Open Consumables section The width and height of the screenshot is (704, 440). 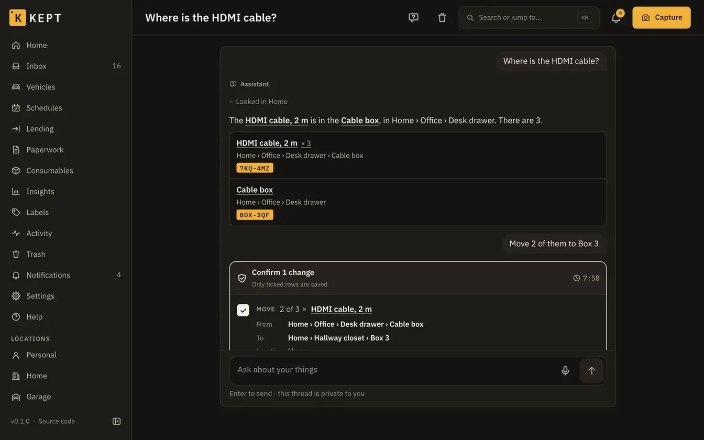[66, 171]
